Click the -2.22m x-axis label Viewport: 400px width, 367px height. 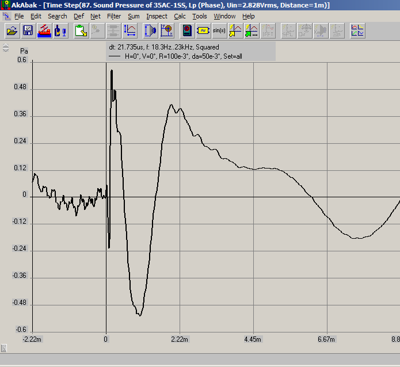32,339
